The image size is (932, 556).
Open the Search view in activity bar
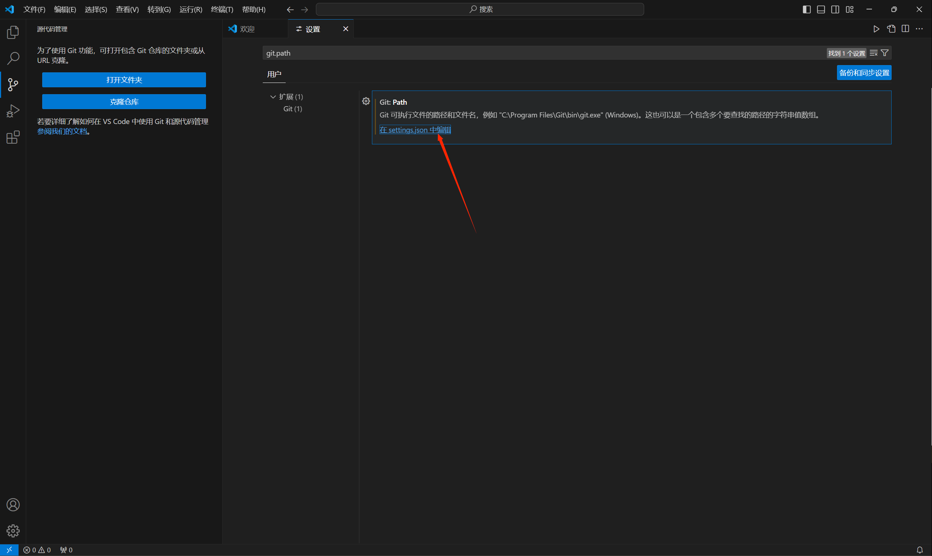(13, 59)
